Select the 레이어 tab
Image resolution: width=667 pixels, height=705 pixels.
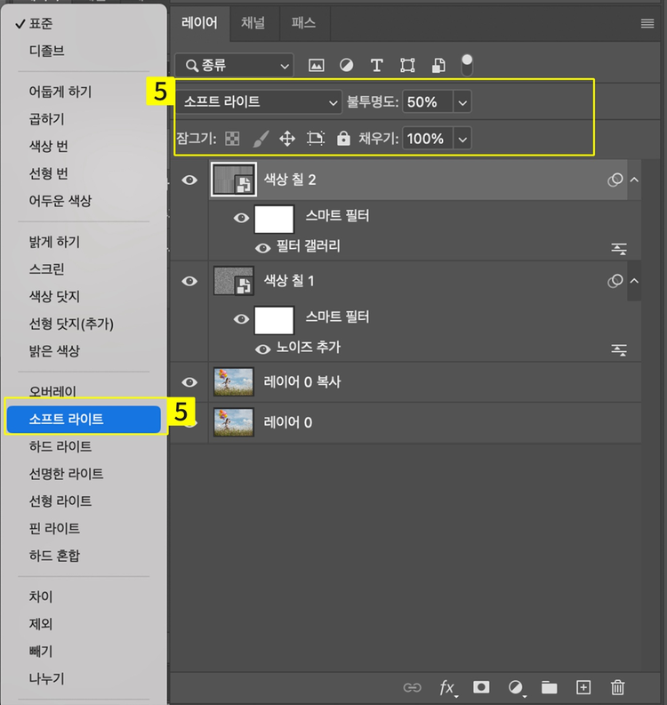(200, 22)
